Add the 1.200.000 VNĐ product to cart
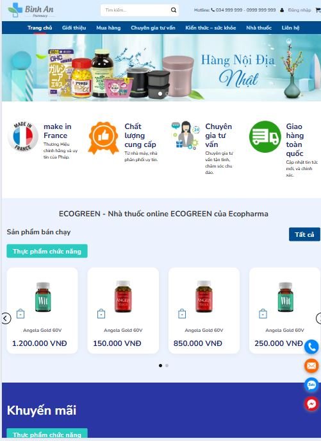 click(21, 314)
